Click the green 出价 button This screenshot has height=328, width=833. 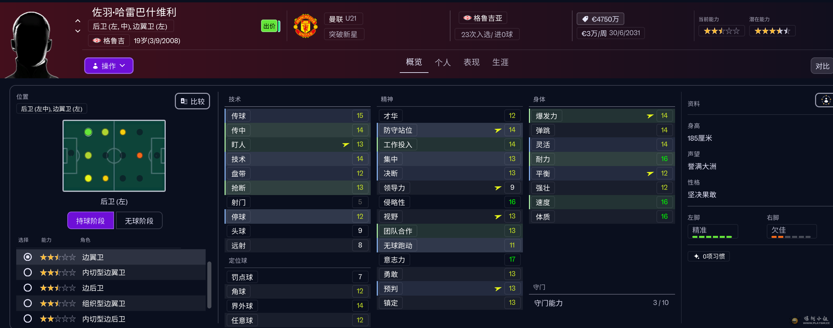270,26
